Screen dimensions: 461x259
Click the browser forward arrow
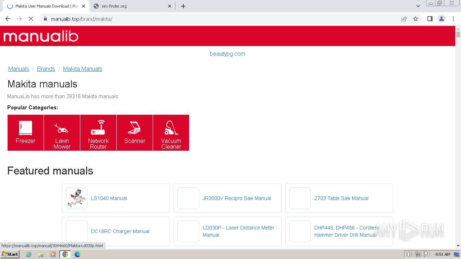click(19, 19)
